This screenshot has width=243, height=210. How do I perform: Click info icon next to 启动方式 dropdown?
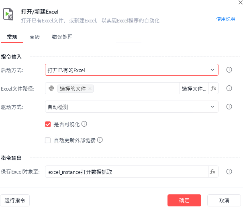point(229,70)
